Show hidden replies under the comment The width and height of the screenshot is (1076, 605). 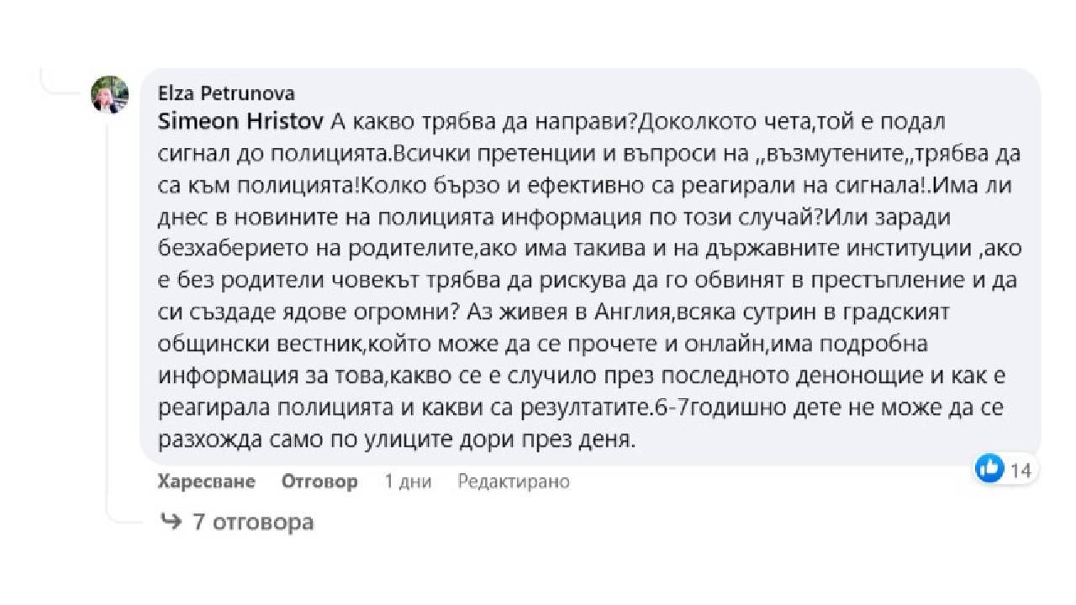tap(253, 521)
